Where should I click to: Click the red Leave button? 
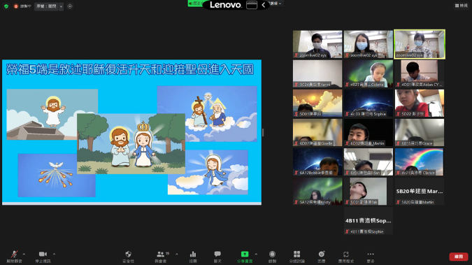[x=459, y=257]
